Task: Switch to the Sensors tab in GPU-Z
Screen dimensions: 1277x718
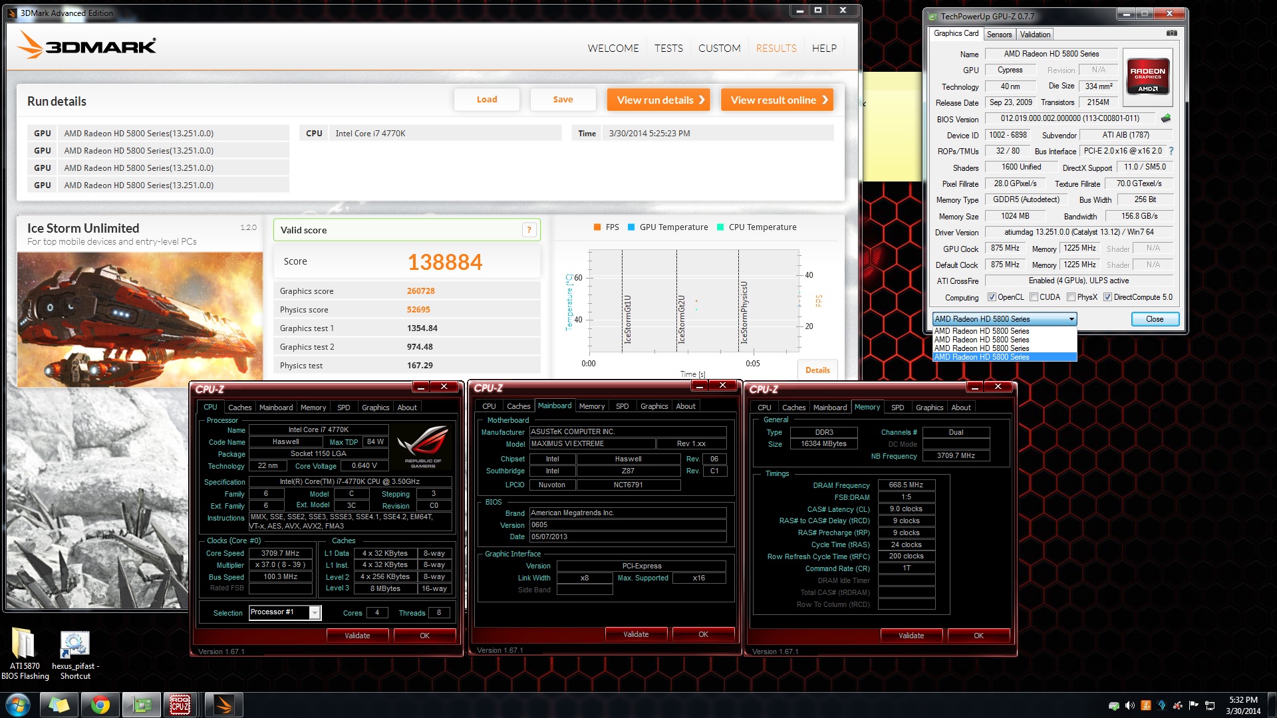Action: point(999,35)
